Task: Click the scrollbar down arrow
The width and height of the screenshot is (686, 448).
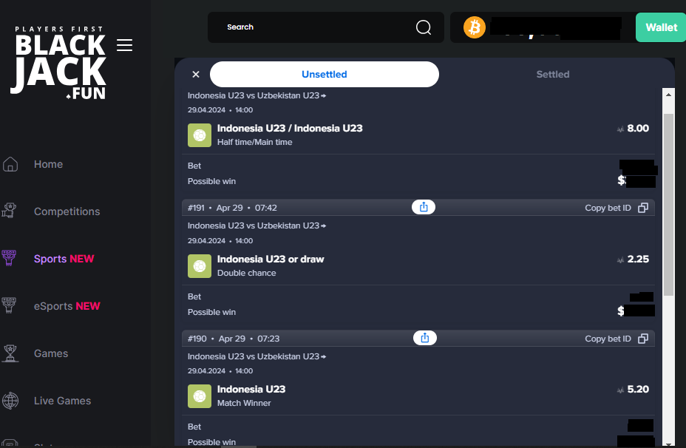Action: 668,443
